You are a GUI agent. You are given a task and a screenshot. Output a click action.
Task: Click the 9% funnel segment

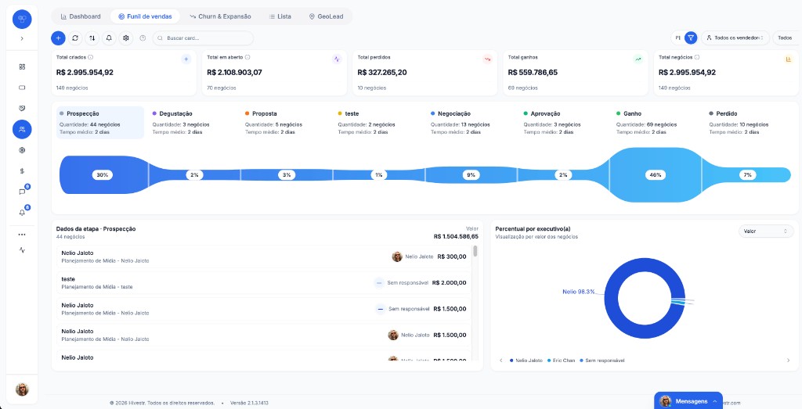point(471,174)
